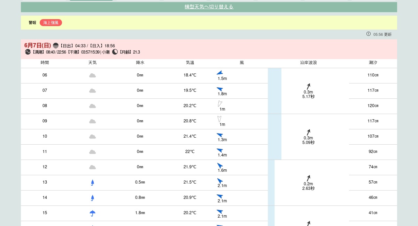Click the wind arrow showing 1.5m at 06
This screenshot has width=418, height=226.
[x=220, y=73]
